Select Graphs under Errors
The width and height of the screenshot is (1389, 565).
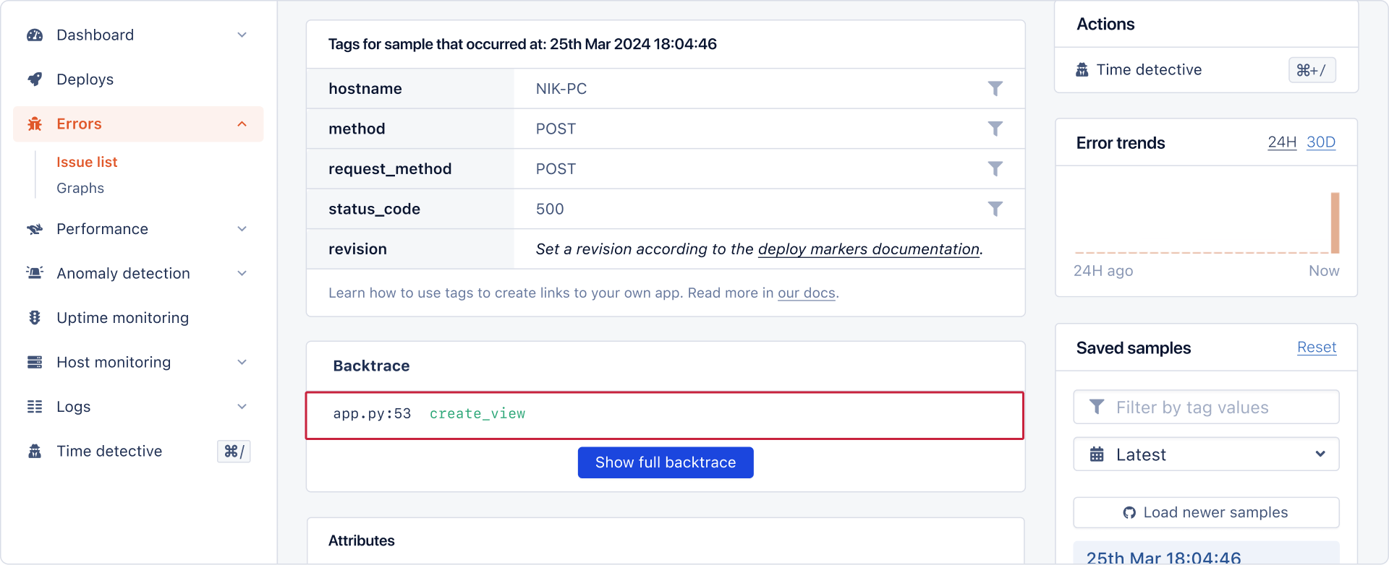pos(80,188)
